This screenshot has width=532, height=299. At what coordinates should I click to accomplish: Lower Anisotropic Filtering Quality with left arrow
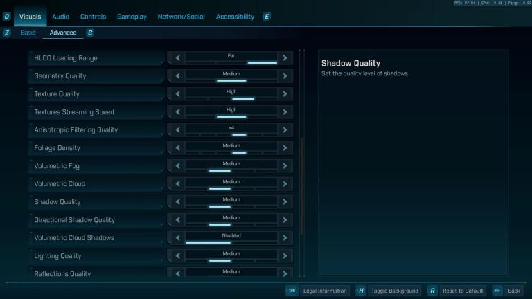point(178,130)
